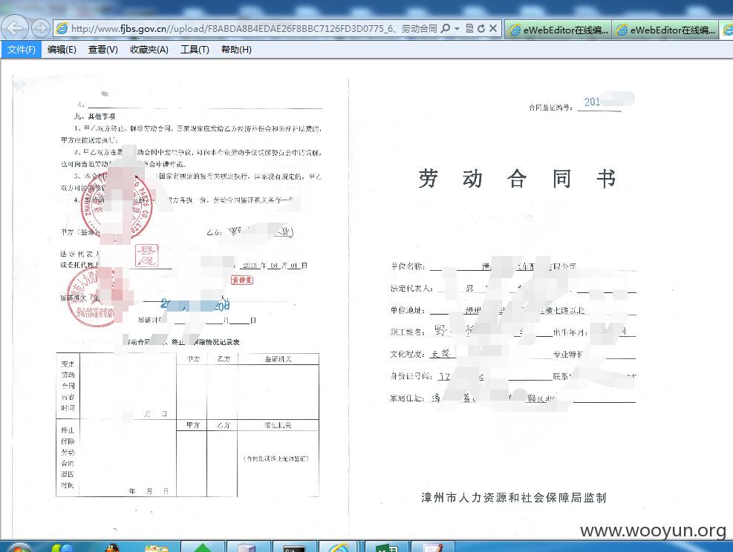Click the 文化程度 field label
Image resolution: width=733 pixels, height=552 pixels.
tap(407, 354)
